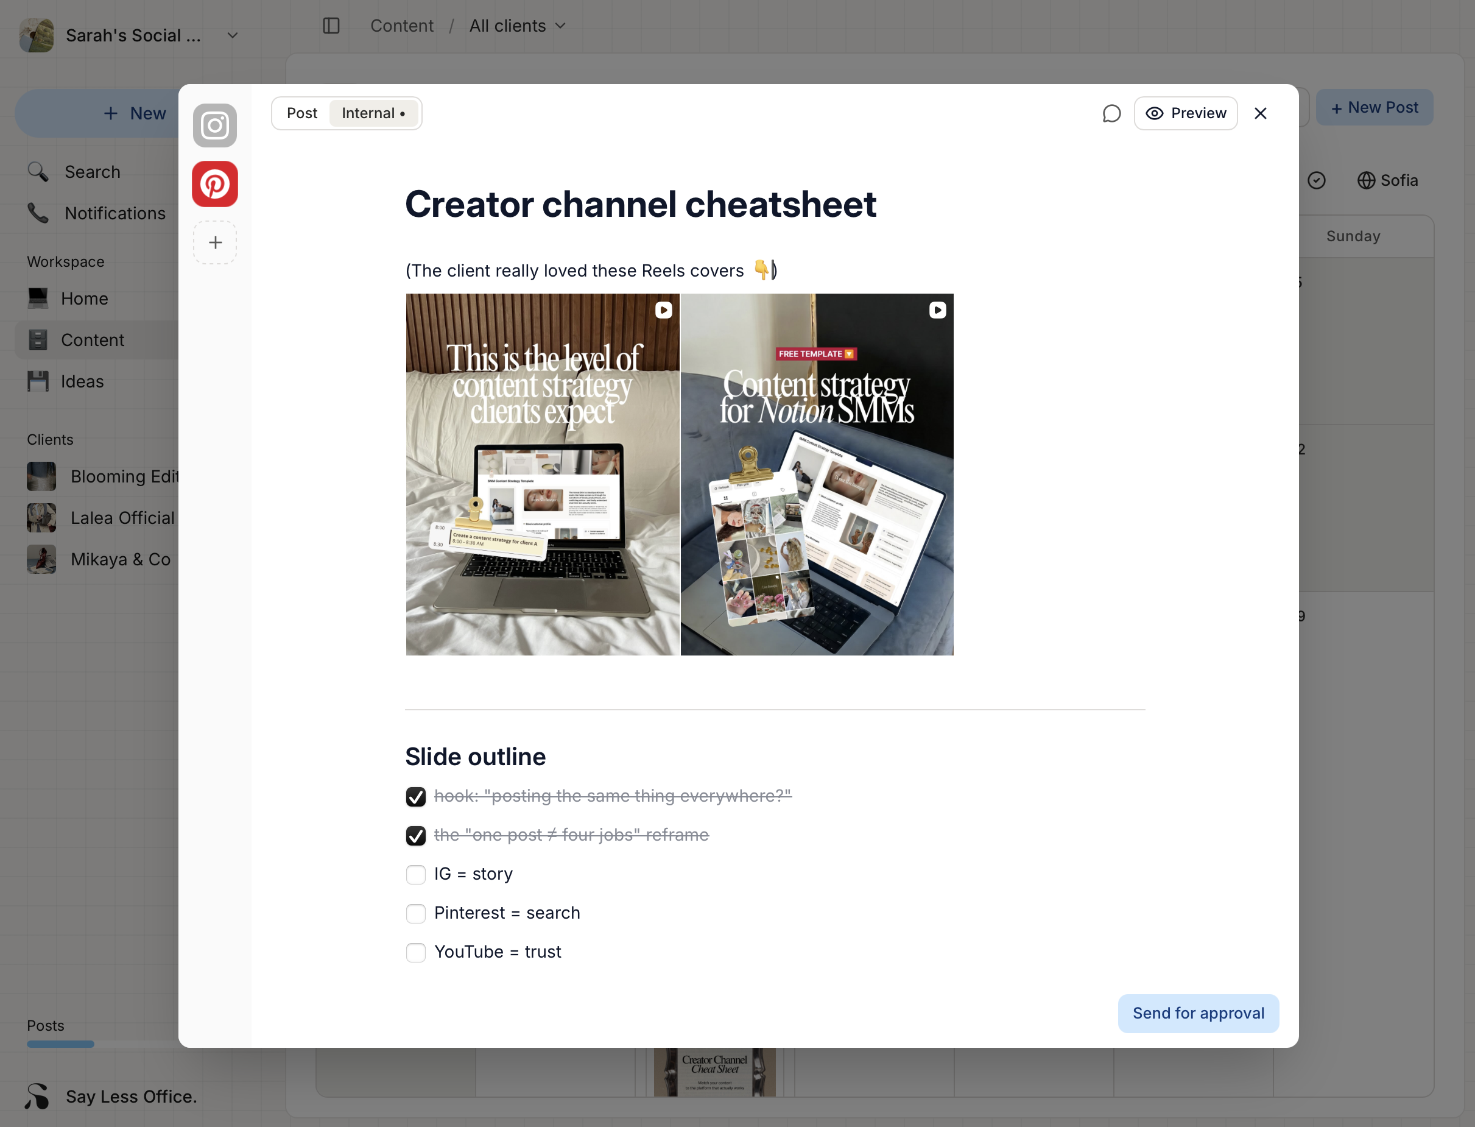This screenshot has height=1127, width=1475.
Task: Check the YouTube = trust checkbox
Action: click(x=416, y=952)
